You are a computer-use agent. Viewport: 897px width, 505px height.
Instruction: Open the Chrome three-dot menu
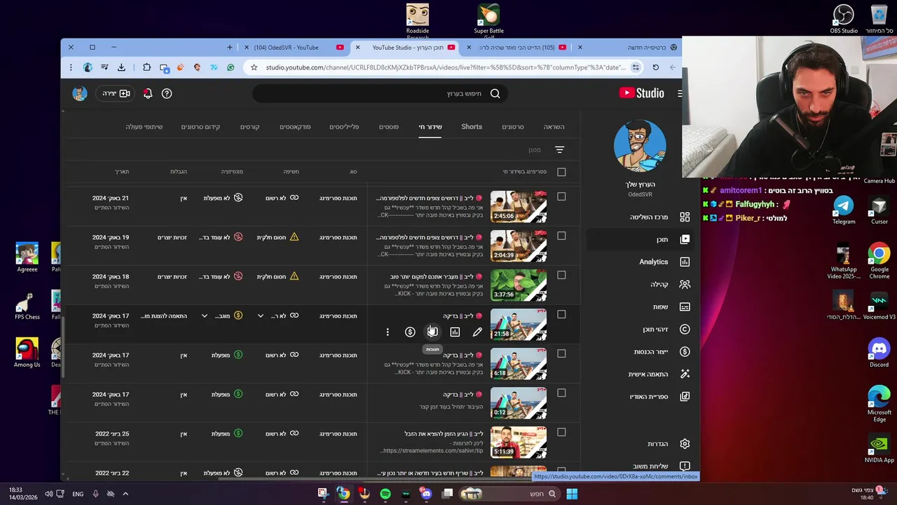(71, 67)
